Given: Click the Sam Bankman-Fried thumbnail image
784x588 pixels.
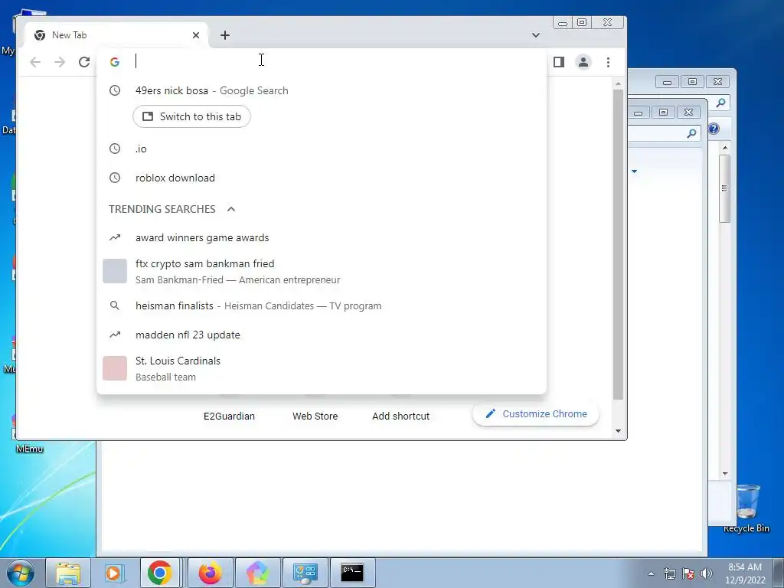Looking at the screenshot, I should [x=115, y=271].
